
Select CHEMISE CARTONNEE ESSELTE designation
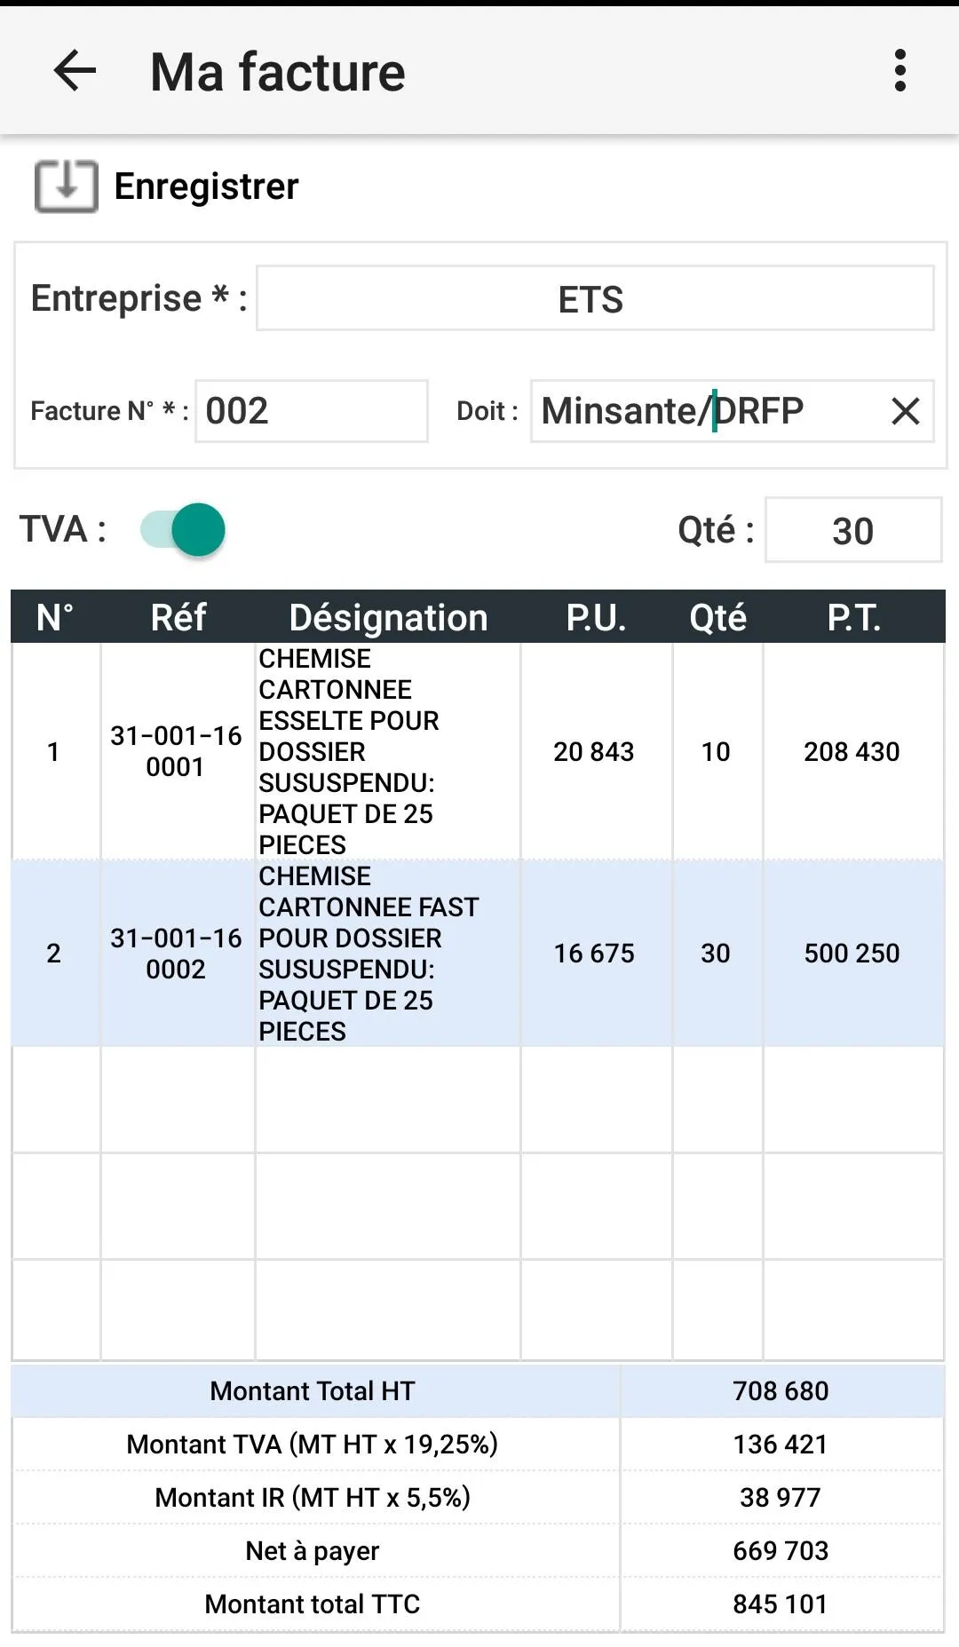(x=388, y=751)
